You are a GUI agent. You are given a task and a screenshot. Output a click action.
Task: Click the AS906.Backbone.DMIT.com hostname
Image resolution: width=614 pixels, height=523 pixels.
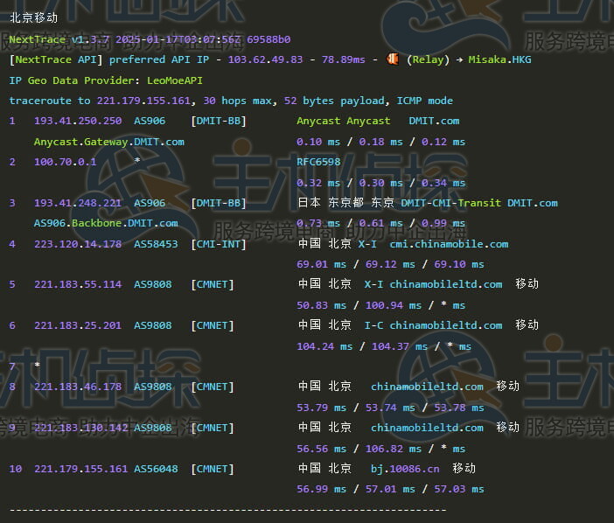[106, 223]
